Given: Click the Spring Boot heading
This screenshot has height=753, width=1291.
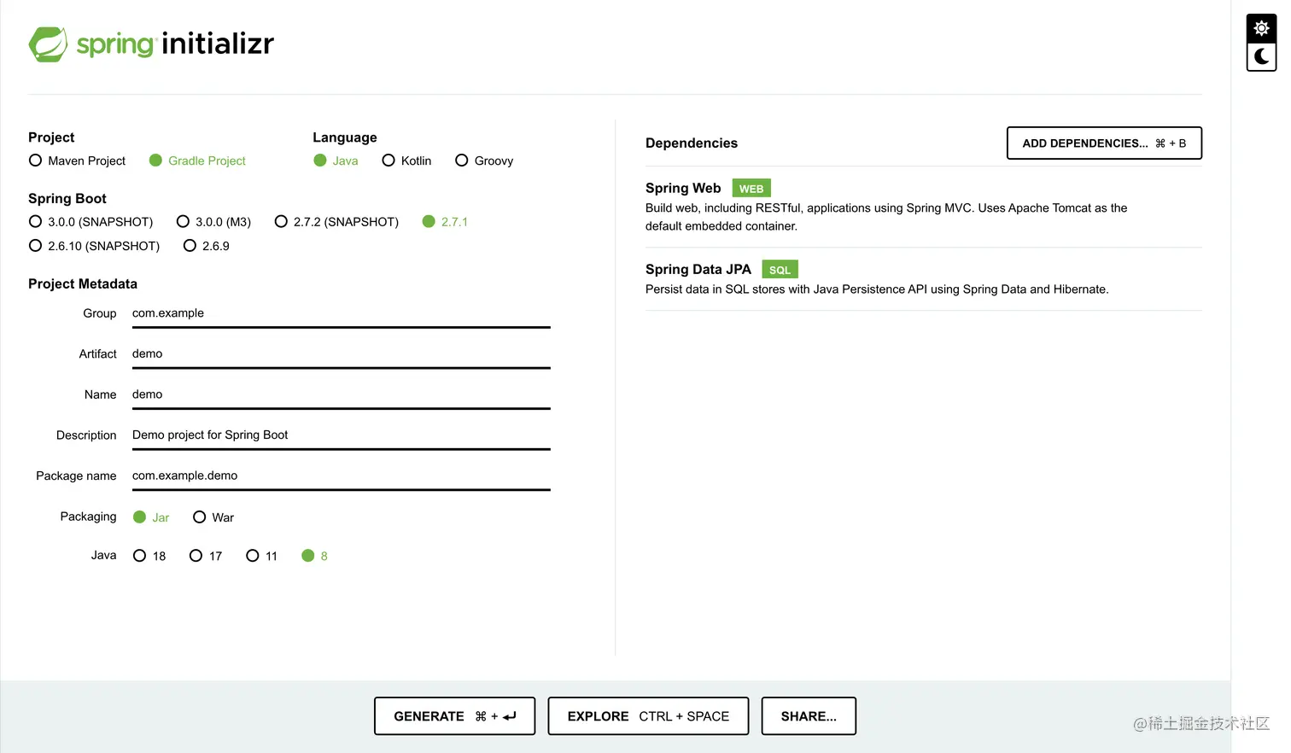Looking at the screenshot, I should tap(67, 198).
